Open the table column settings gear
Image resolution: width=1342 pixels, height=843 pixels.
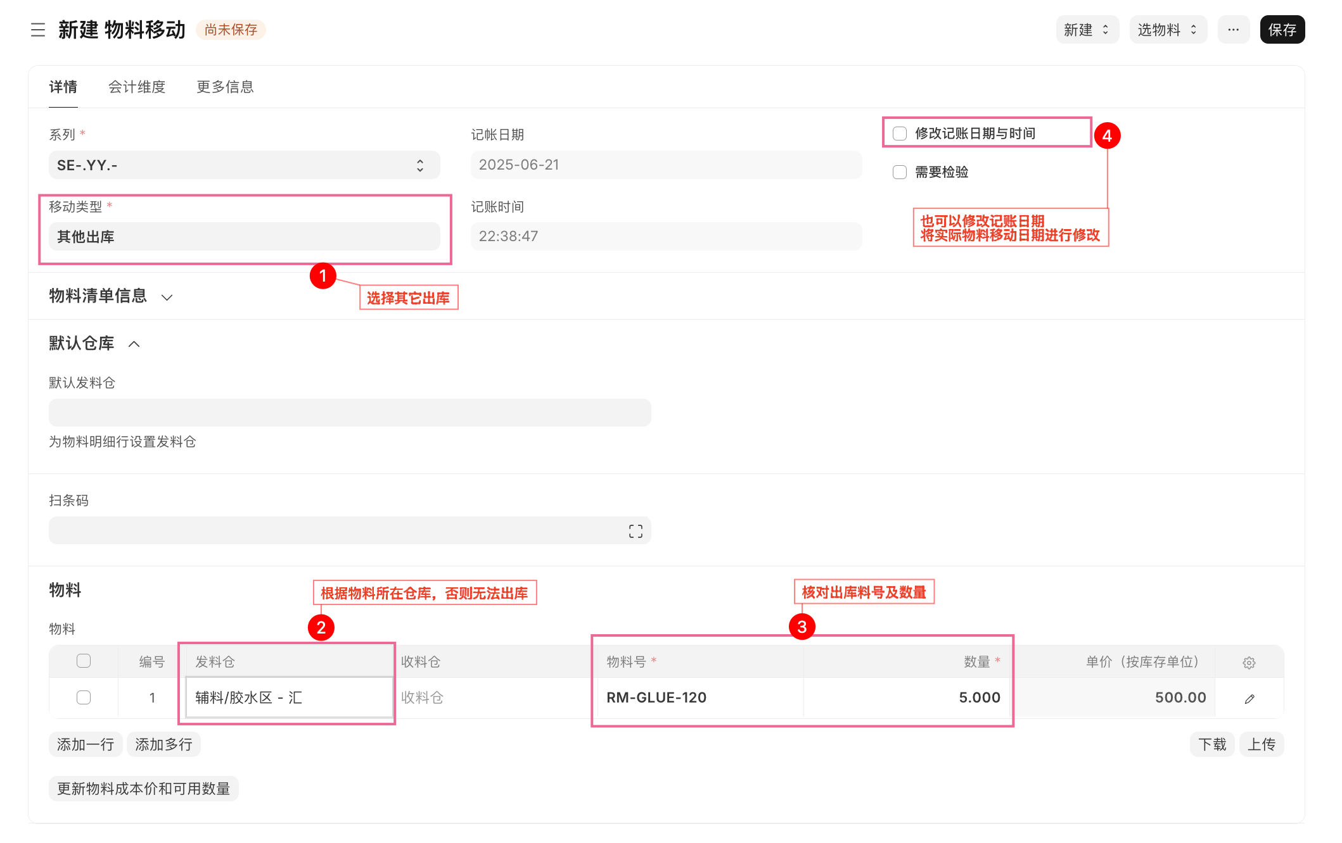1249,663
